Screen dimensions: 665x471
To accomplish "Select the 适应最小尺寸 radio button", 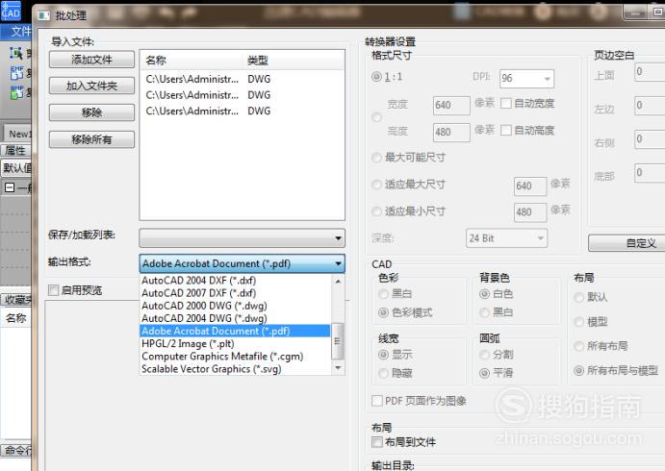I will pos(376,211).
